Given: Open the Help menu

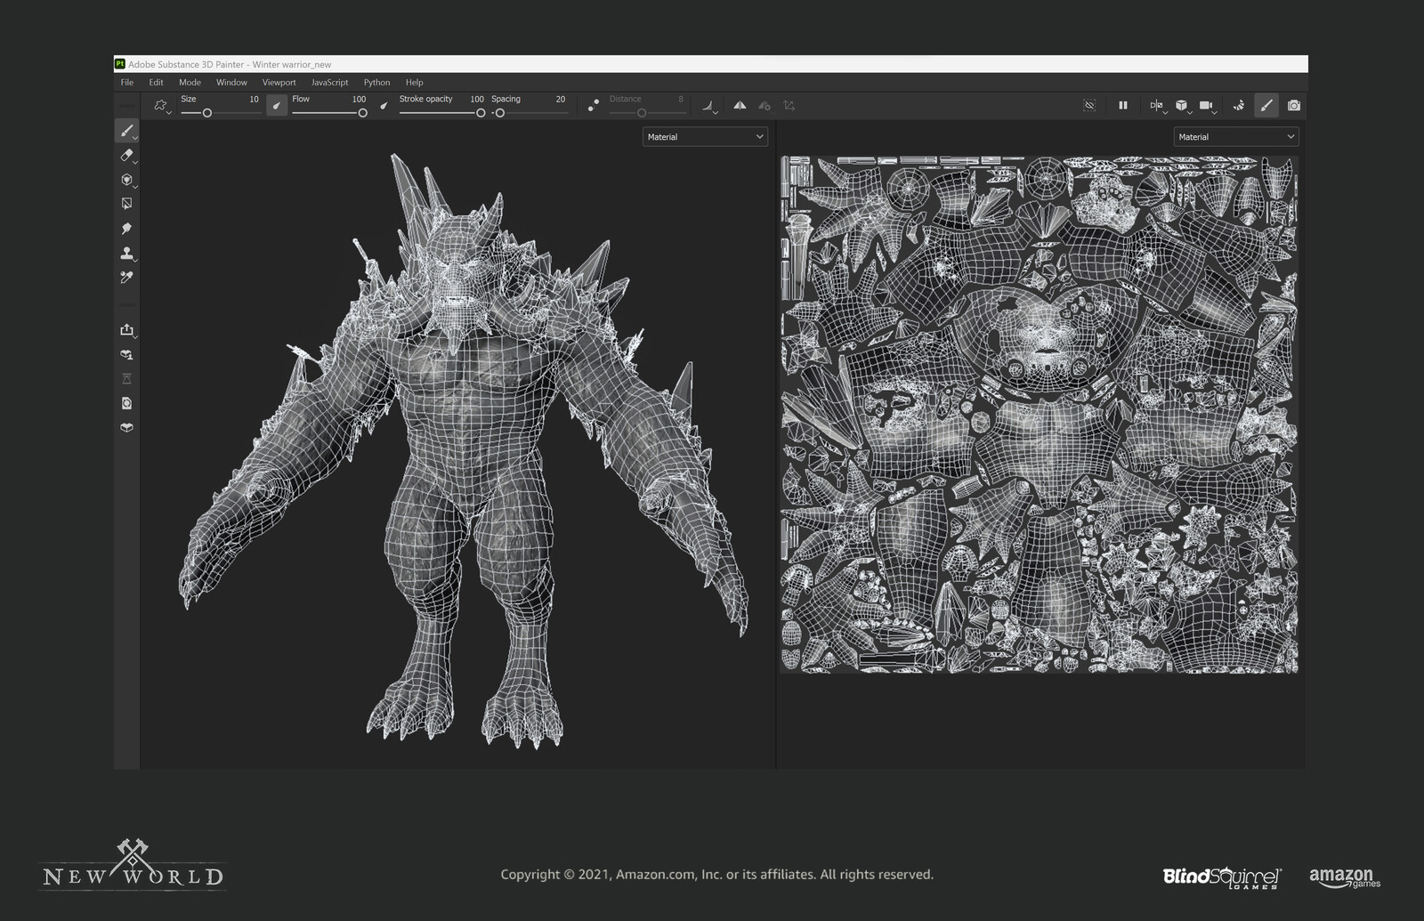Looking at the screenshot, I should coord(414,82).
